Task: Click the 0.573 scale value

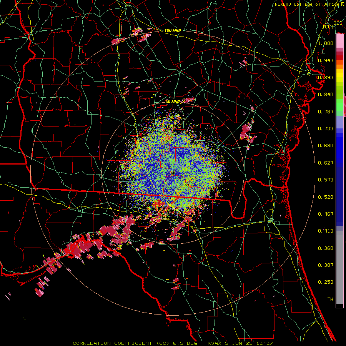Action: pyautogui.click(x=326, y=180)
